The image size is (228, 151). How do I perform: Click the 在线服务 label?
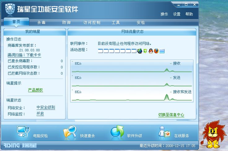tap(182, 136)
